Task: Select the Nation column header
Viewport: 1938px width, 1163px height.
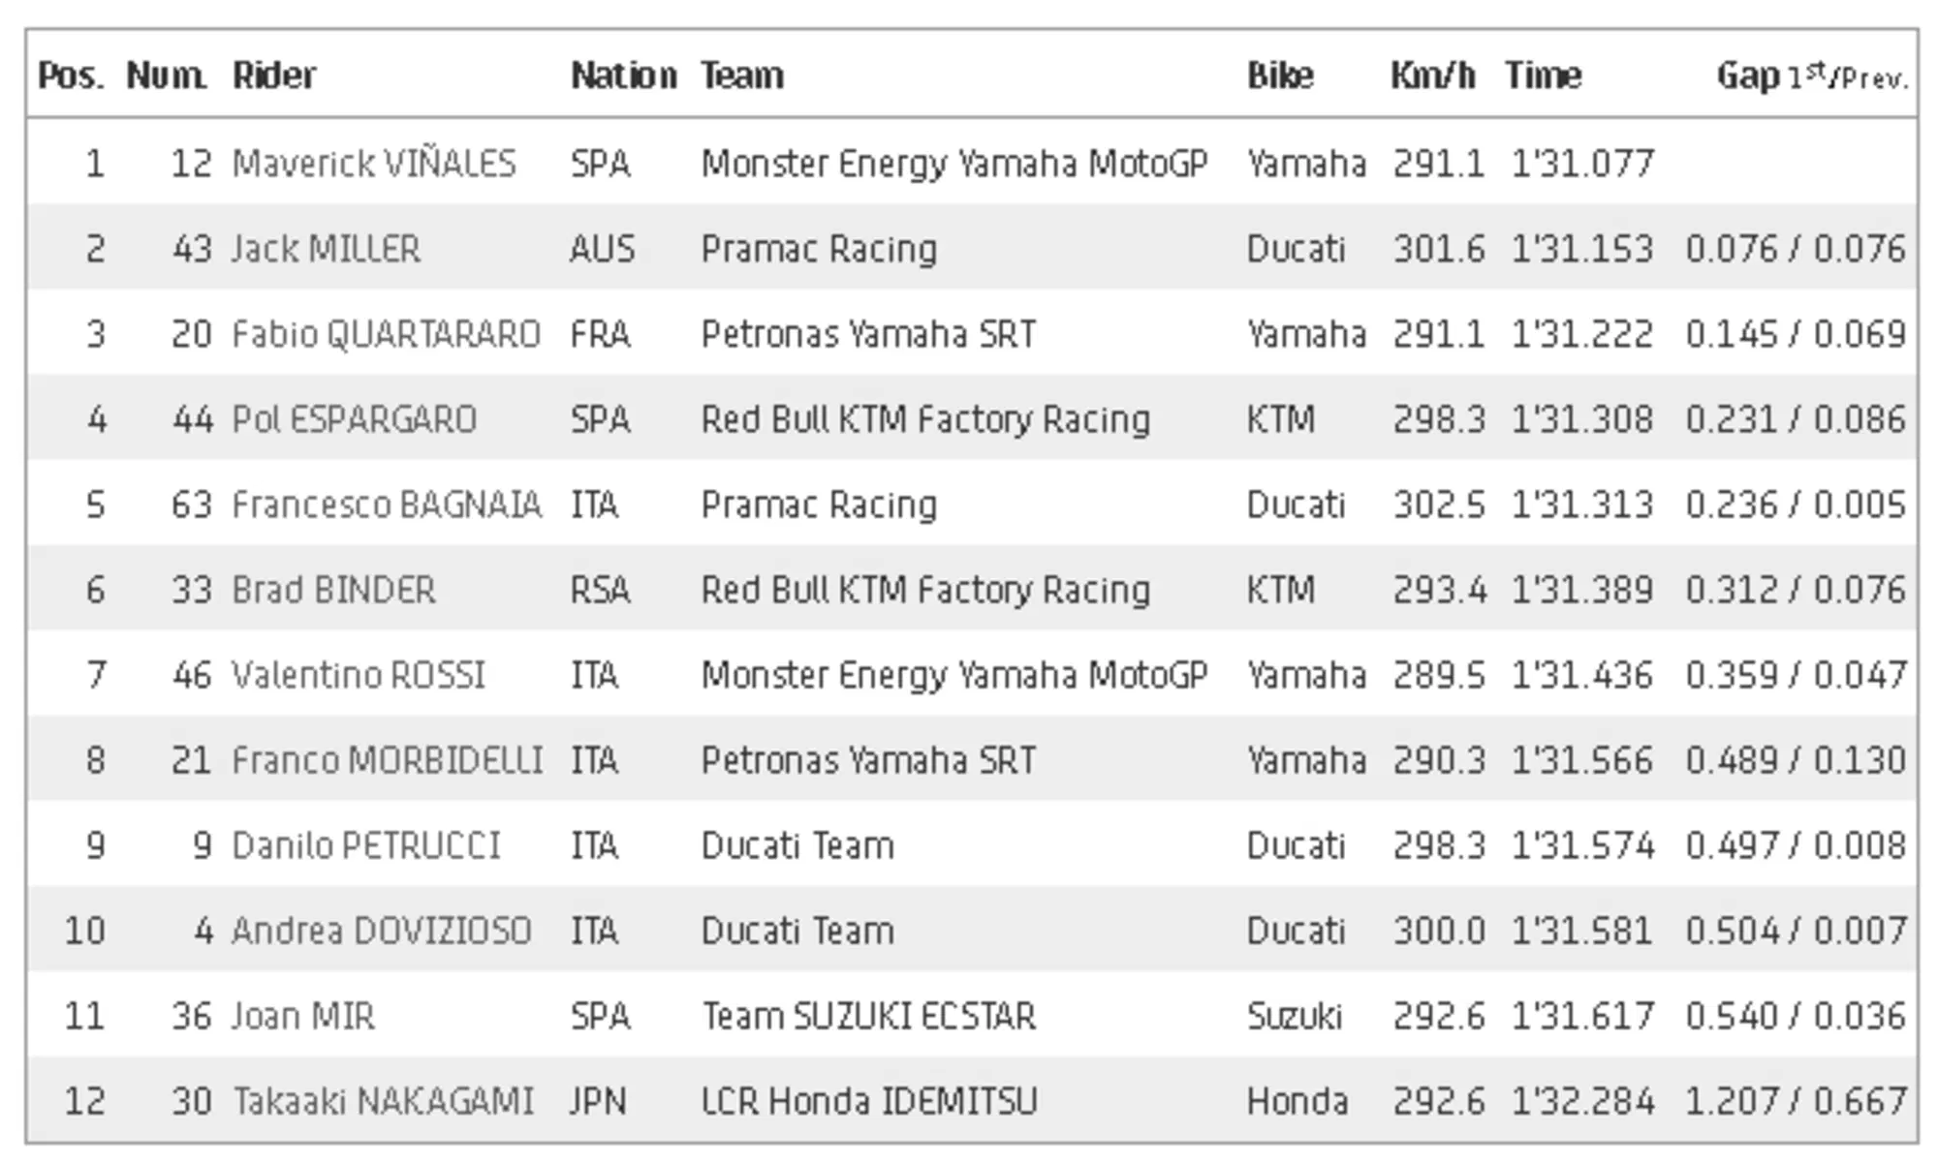Action: pyautogui.click(x=623, y=76)
